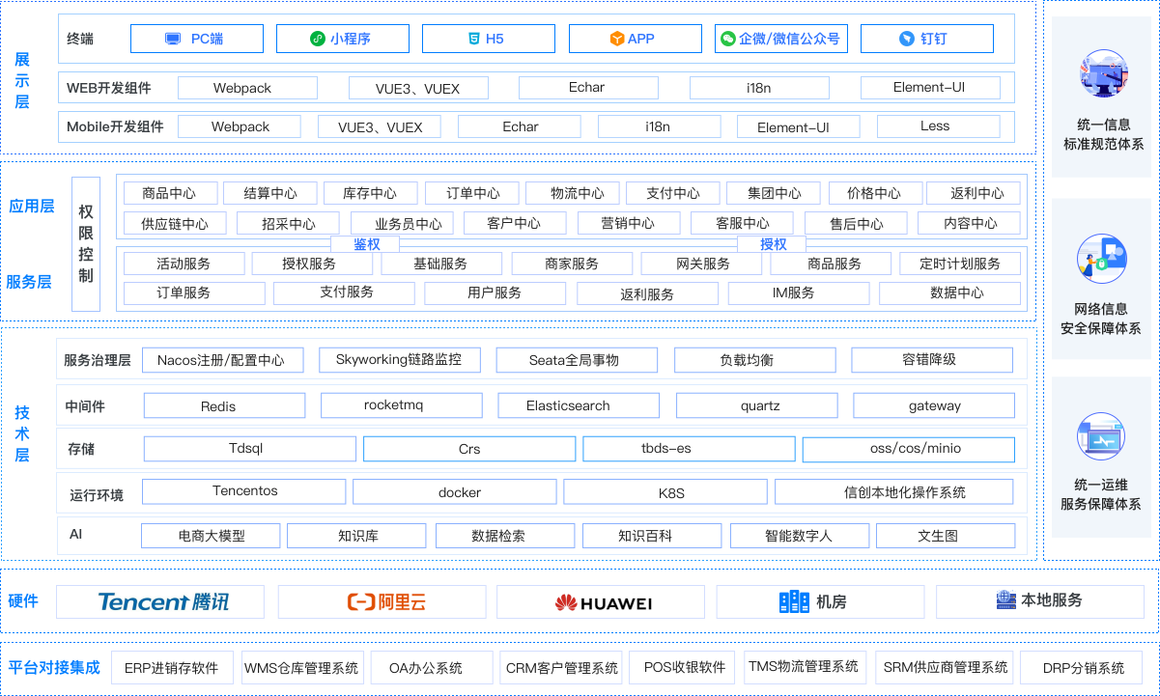Click the 网络信息安全保障体系 shield icon
The image size is (1160, 696).
(1102, 258)
